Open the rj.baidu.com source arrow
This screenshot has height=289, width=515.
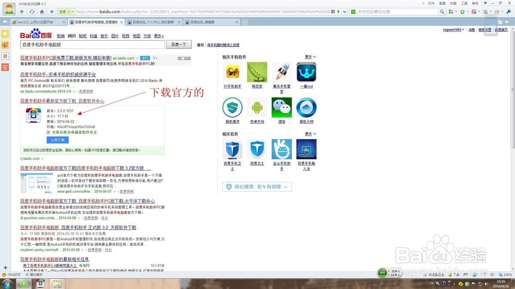tap(42, 159)
